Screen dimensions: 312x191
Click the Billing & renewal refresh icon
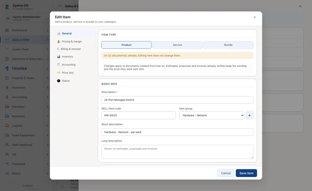pyautogui.click(x=58, y=49)
